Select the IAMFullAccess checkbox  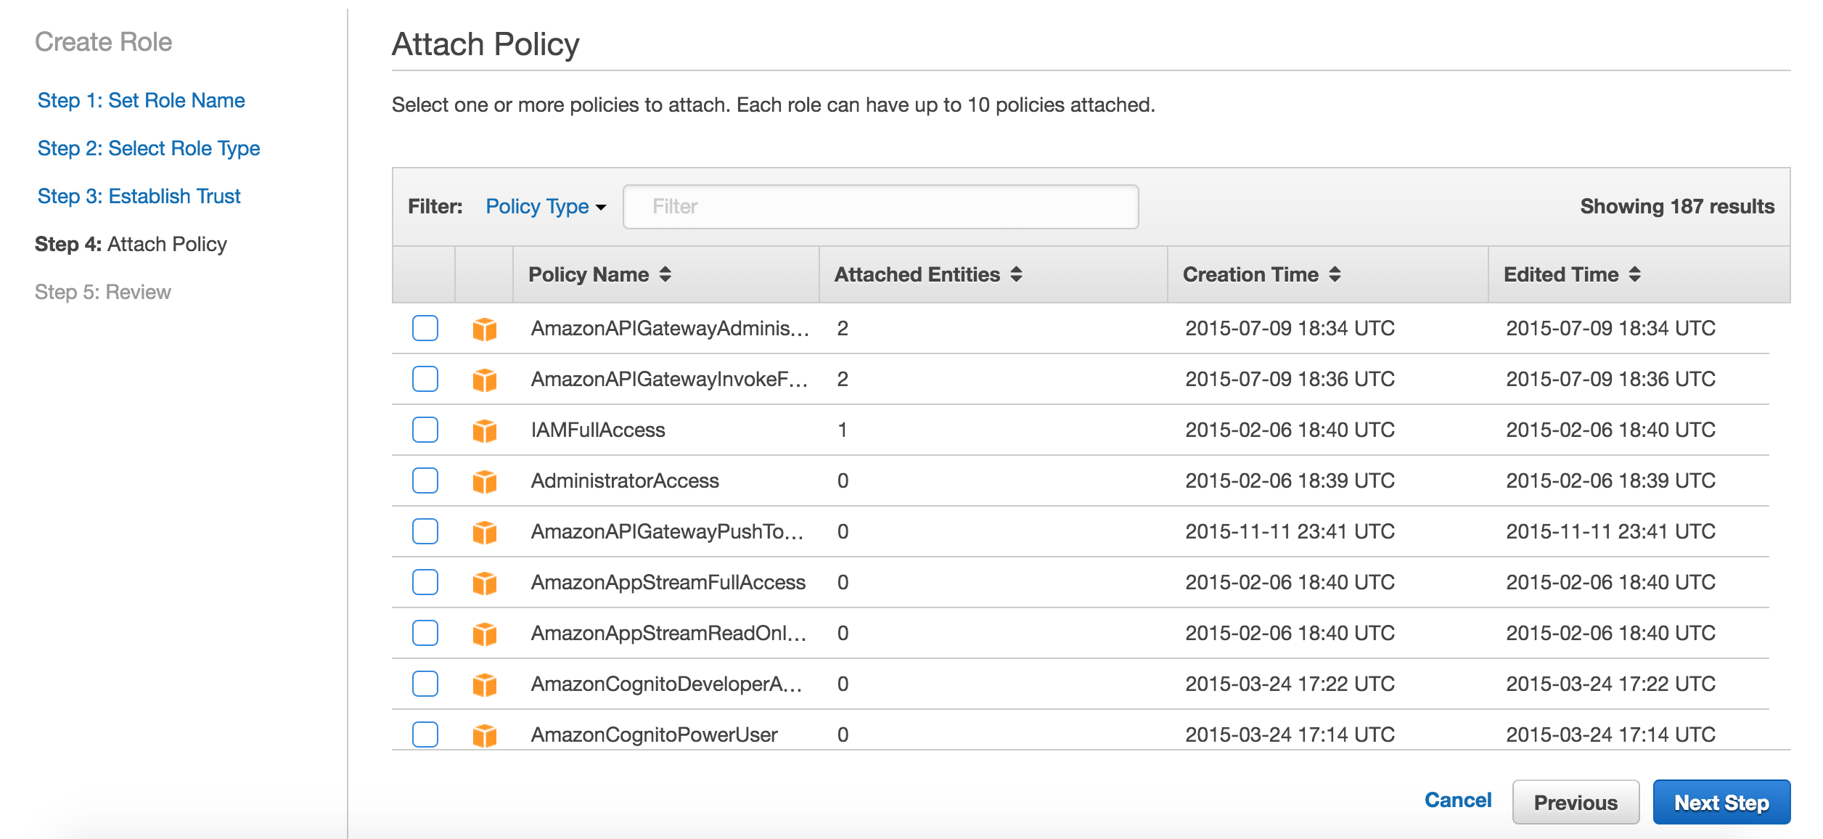tap(425, 430)
